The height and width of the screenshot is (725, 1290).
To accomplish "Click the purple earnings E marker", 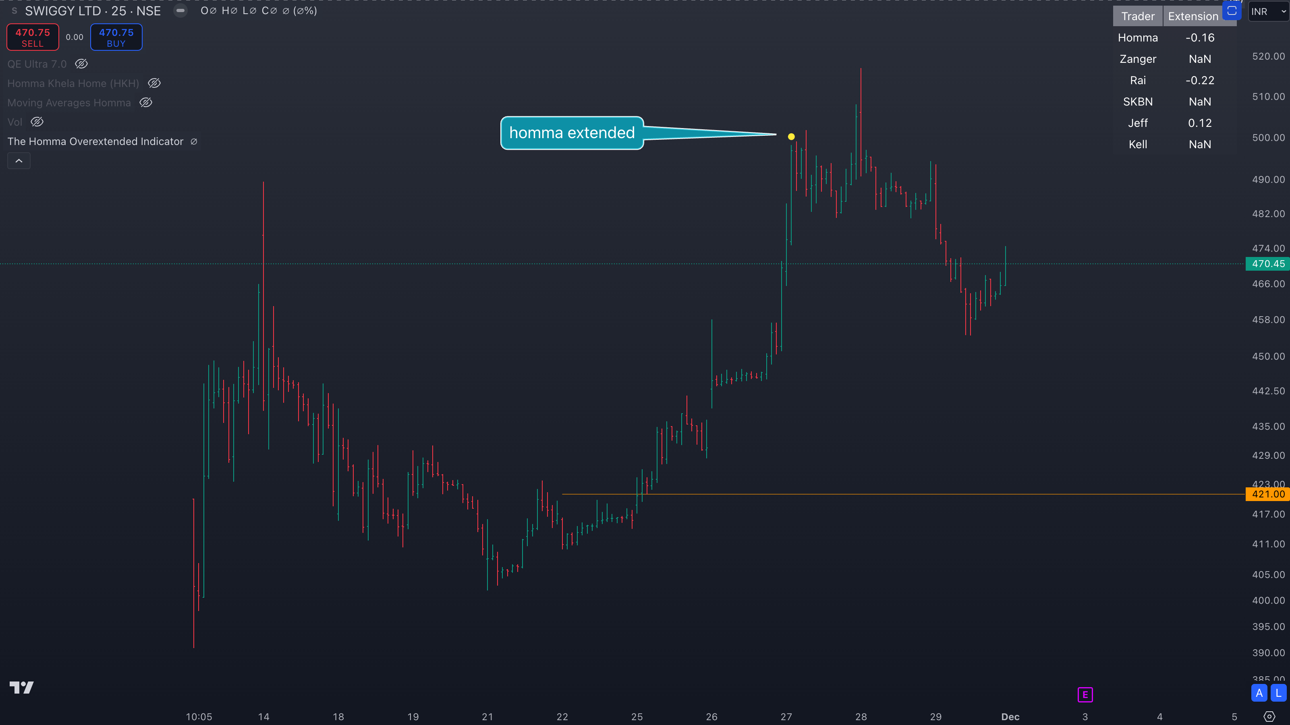I will pos(1085,694).
